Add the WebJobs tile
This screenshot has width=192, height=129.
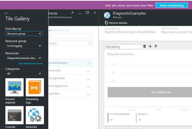[x=34, y=115]
